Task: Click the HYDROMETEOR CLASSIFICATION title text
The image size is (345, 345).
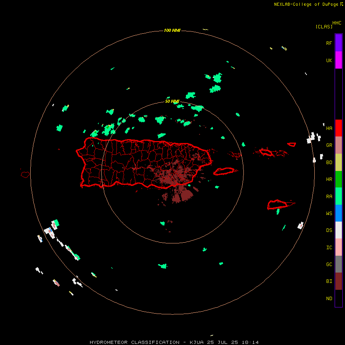Action: [135, 342]
